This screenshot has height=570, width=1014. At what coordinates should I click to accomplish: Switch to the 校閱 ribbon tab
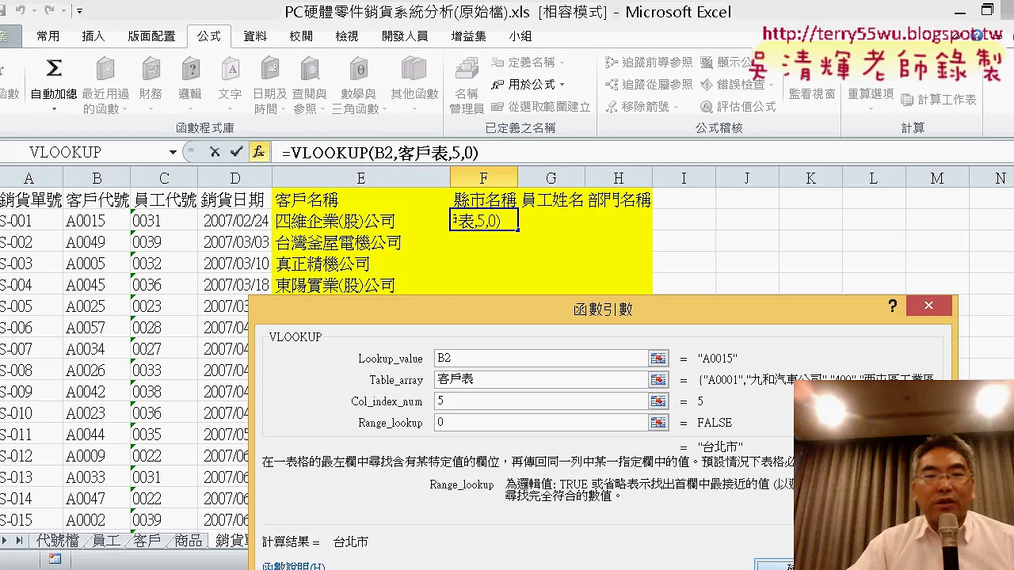tap(301, 36)
